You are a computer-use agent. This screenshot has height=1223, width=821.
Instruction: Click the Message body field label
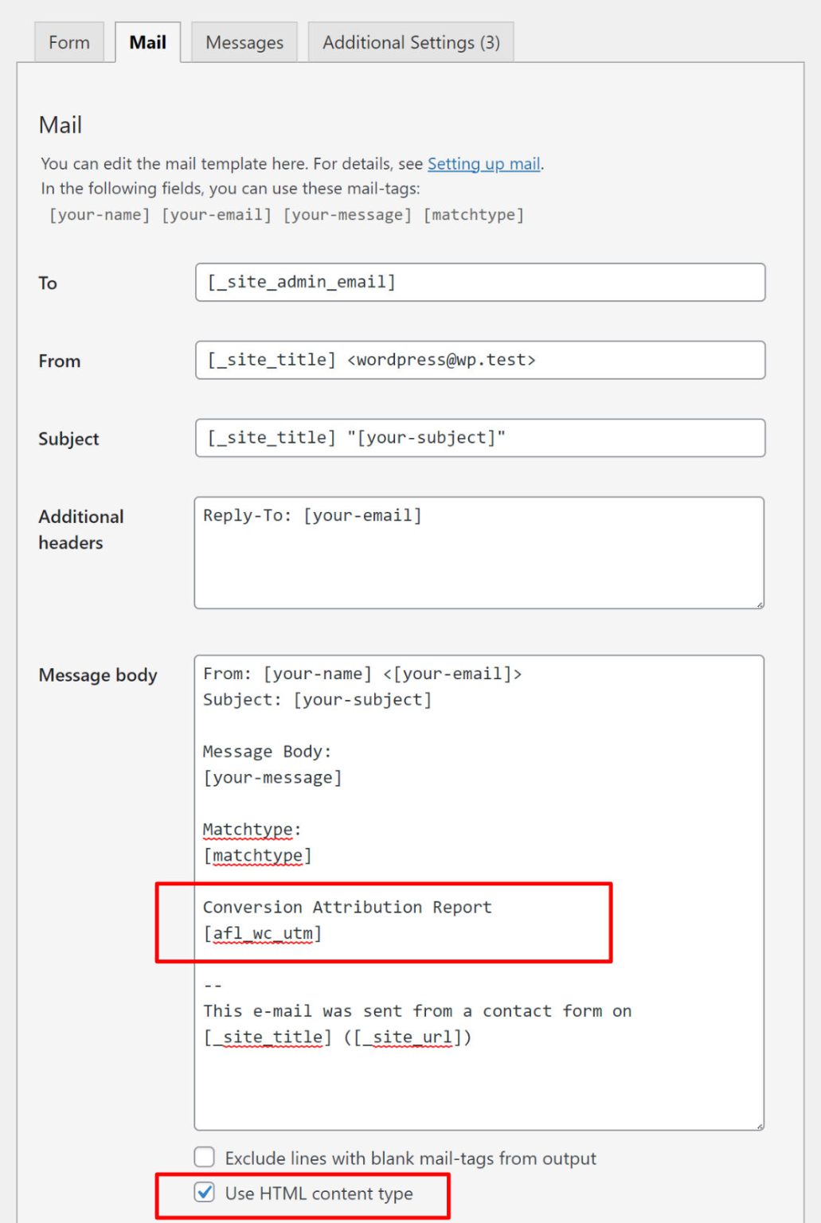tap(98, 675)
